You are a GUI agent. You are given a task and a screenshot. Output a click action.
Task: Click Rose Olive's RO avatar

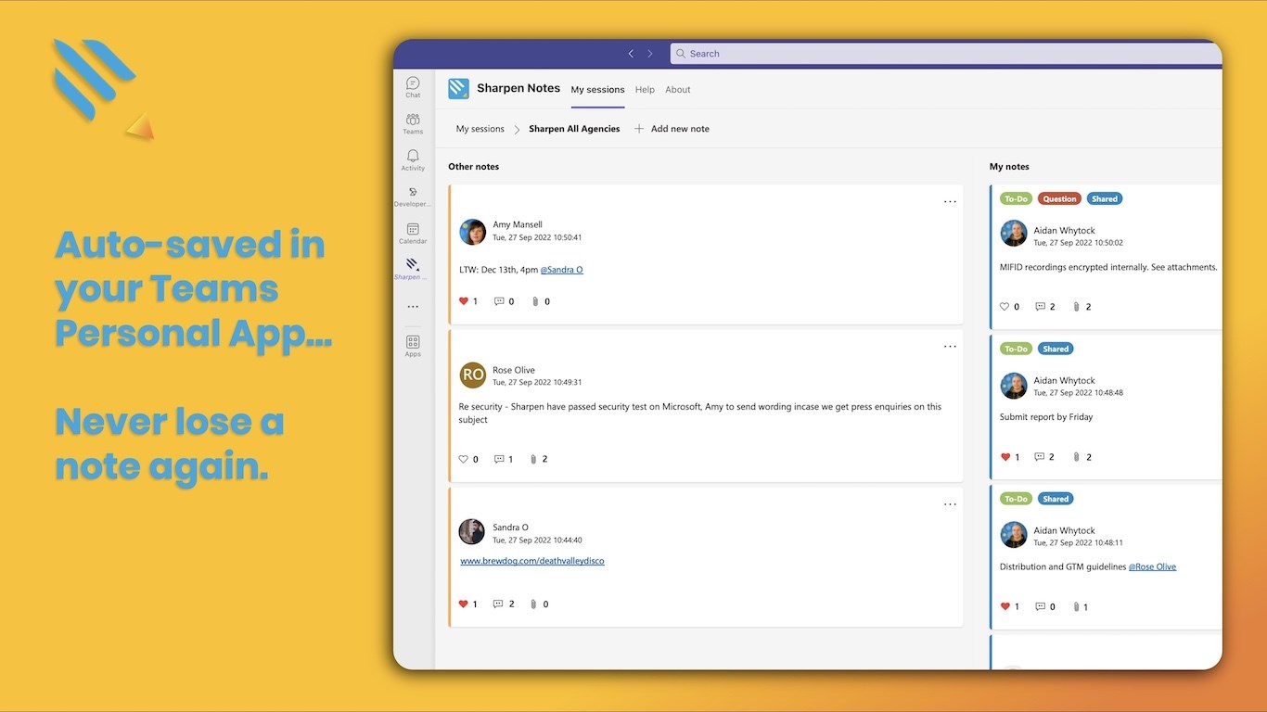(x=473, y=375)
